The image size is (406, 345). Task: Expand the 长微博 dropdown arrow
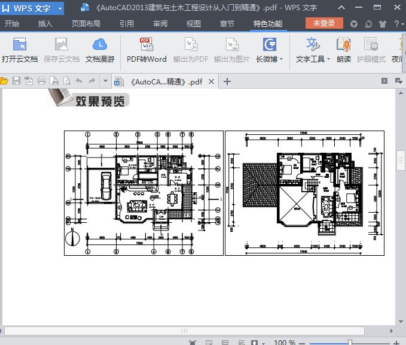tap(281, 59)
